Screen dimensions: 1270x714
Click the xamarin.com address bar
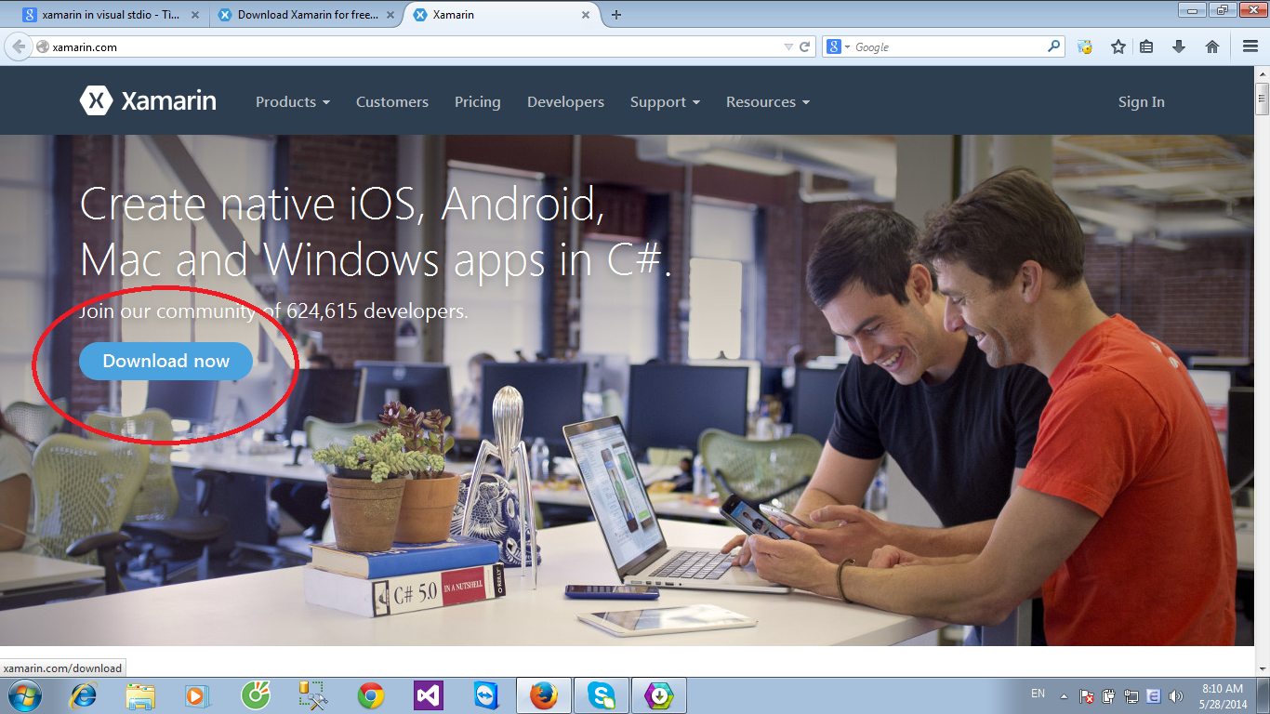(x=409, y=46)
